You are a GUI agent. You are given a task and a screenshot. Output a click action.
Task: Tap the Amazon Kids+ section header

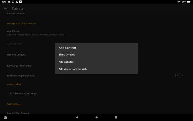(x=14, y=84)
